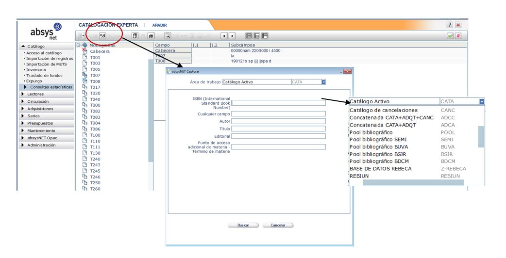The image size is (506, 258).
Task: Go to next record arrow
Action: pos(232,36)
